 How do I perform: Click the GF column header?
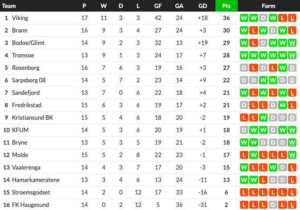point(158,6)
